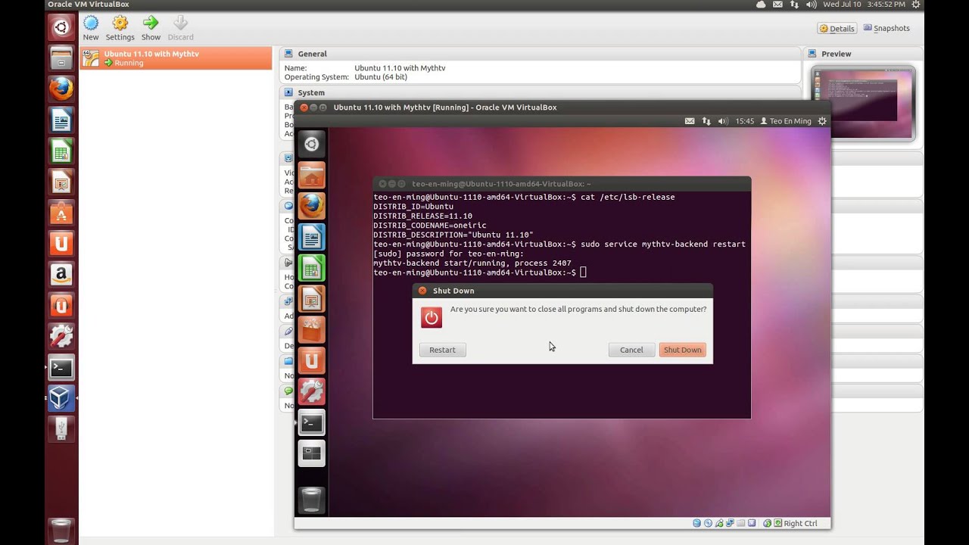Open host sound volume indicator
This screenshot has width=969, height=545.
(x=812, y=5)
